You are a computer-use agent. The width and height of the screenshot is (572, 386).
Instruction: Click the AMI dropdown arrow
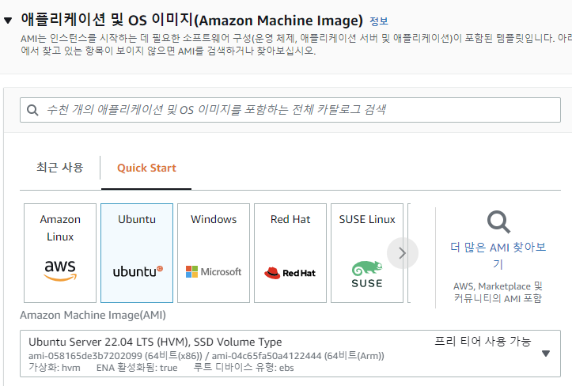(x=546, y=354)
